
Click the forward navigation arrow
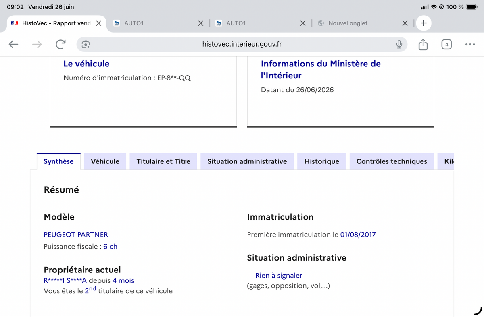(37, 44)
